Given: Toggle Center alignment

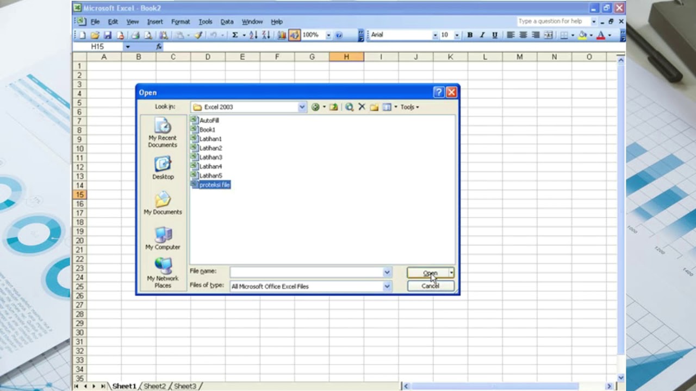Looking at the screenshot, I should coord(523,35).
